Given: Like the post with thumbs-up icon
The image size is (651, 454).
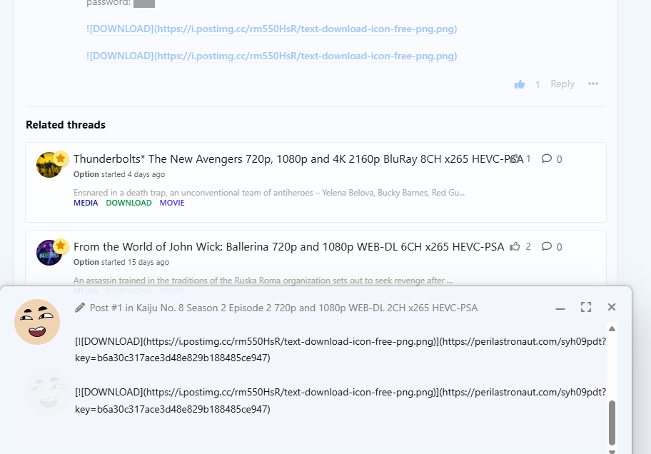Looking at the screenshot, I should pyautogui.click(x=520, y=84).
